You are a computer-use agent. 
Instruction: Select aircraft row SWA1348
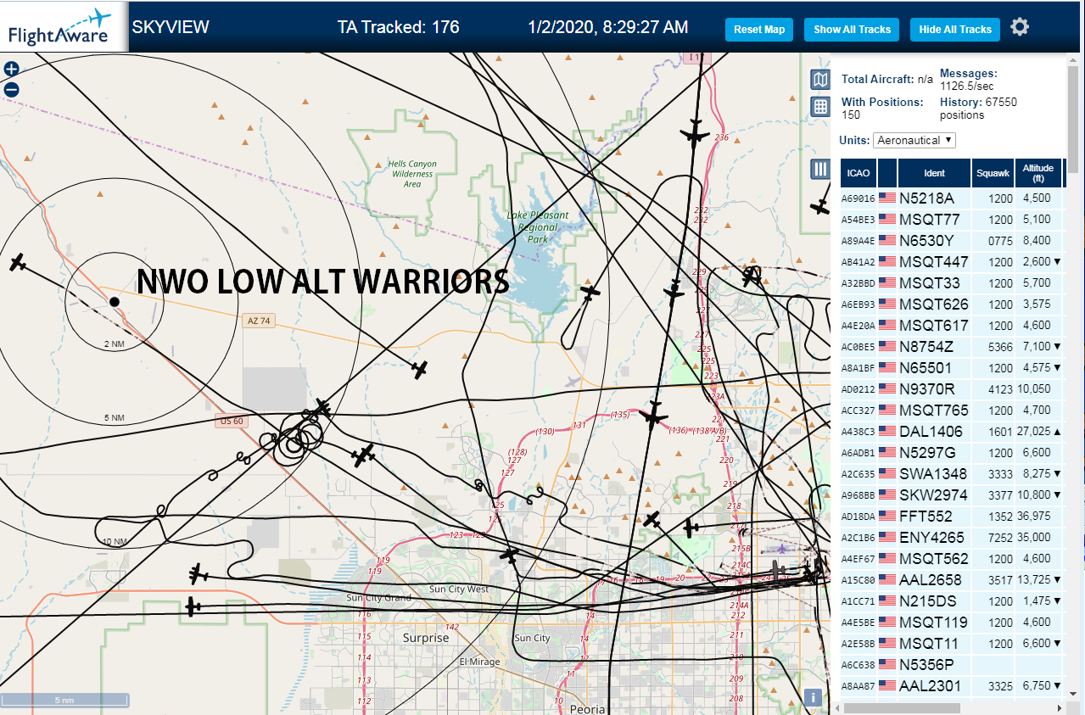click(951, 474)
